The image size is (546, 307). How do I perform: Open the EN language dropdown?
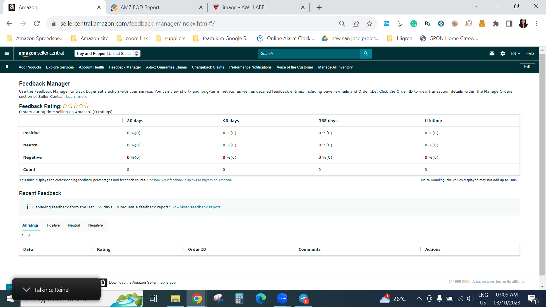[515, 53]
